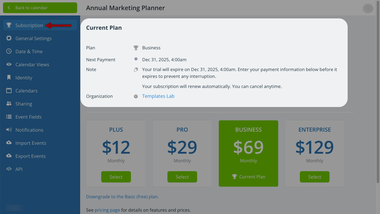Open Notifications settings
Screen dimensions: 380x214
40,130
